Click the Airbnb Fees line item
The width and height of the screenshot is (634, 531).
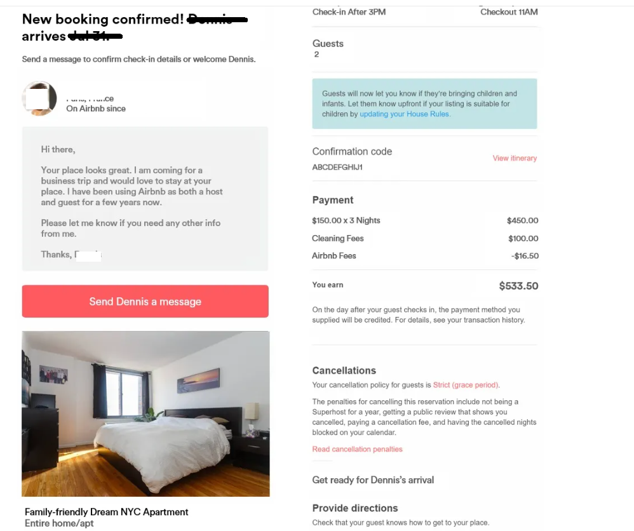(425, 255)
